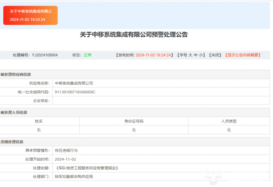This screenshot has height=187, width=273.
Task: Click the 人员类型 column header
Action: click(229, 121)
